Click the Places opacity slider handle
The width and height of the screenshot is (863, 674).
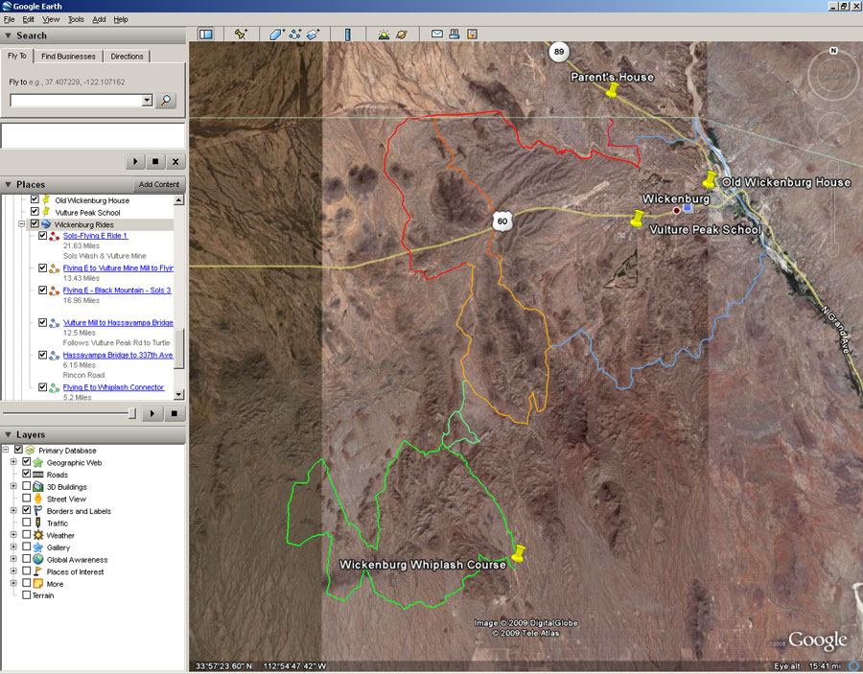[x=131, y=413]
